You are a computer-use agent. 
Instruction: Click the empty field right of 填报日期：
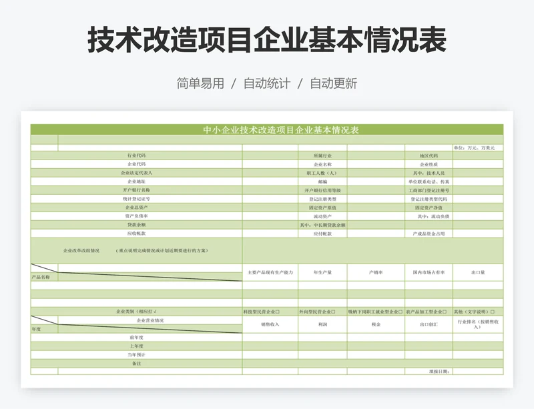[x=478, y=372]
